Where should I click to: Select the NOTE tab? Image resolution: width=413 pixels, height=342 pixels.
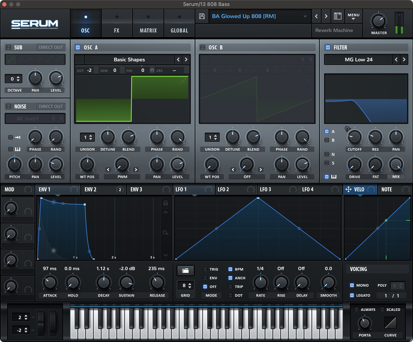(x=394, y=189)
